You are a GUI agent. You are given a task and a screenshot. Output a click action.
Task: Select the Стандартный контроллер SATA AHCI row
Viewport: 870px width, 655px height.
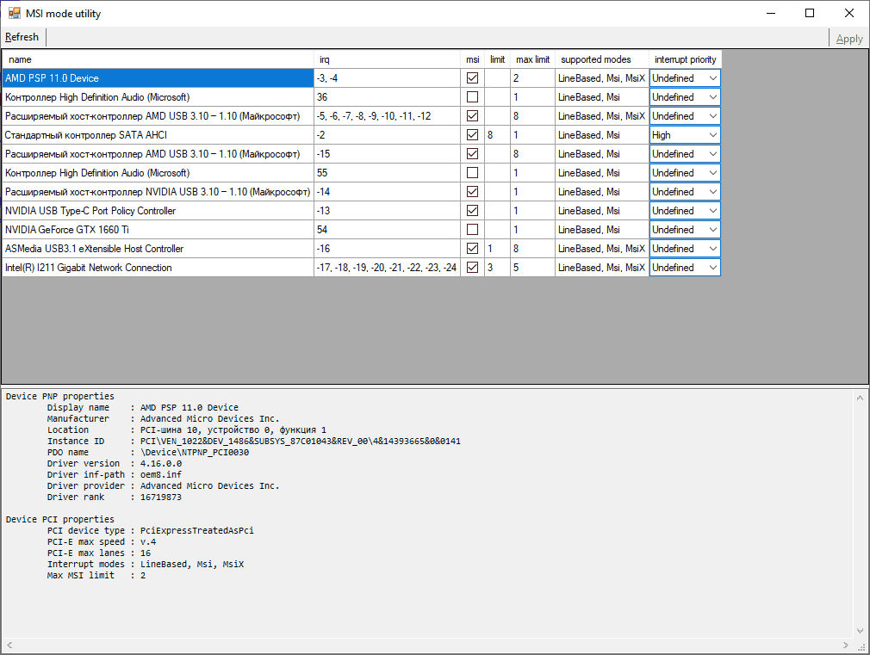[x=158, y=135]
